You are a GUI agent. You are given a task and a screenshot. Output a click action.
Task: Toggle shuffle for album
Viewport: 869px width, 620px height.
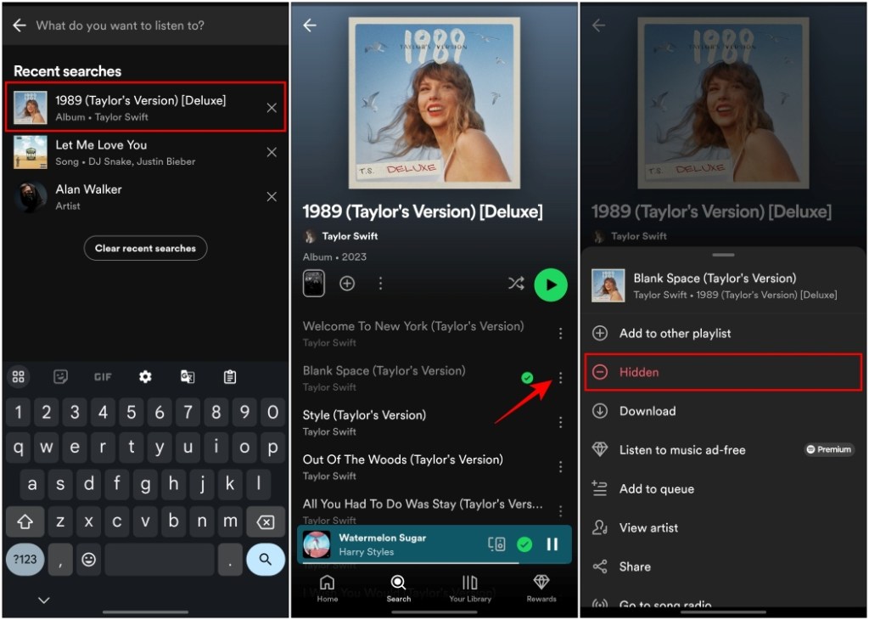pos(516,284)
